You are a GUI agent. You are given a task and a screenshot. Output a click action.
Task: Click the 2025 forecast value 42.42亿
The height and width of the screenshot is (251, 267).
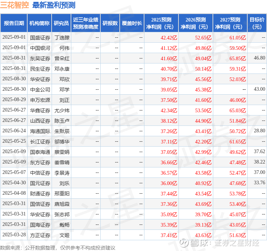(x=169, y=38)
